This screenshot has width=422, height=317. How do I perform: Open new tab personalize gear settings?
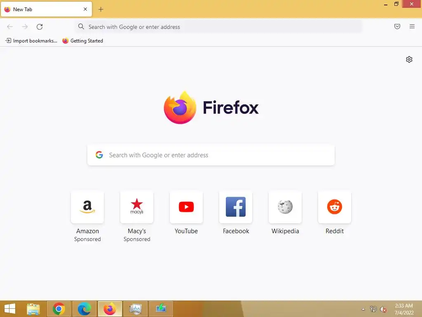pyautogui.click(x=409, y=59)
